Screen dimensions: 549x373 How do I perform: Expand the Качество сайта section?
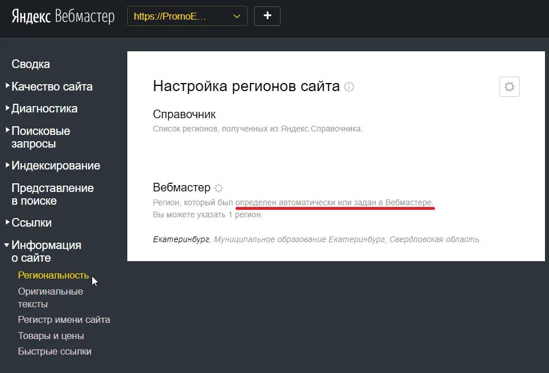[52, 86]
